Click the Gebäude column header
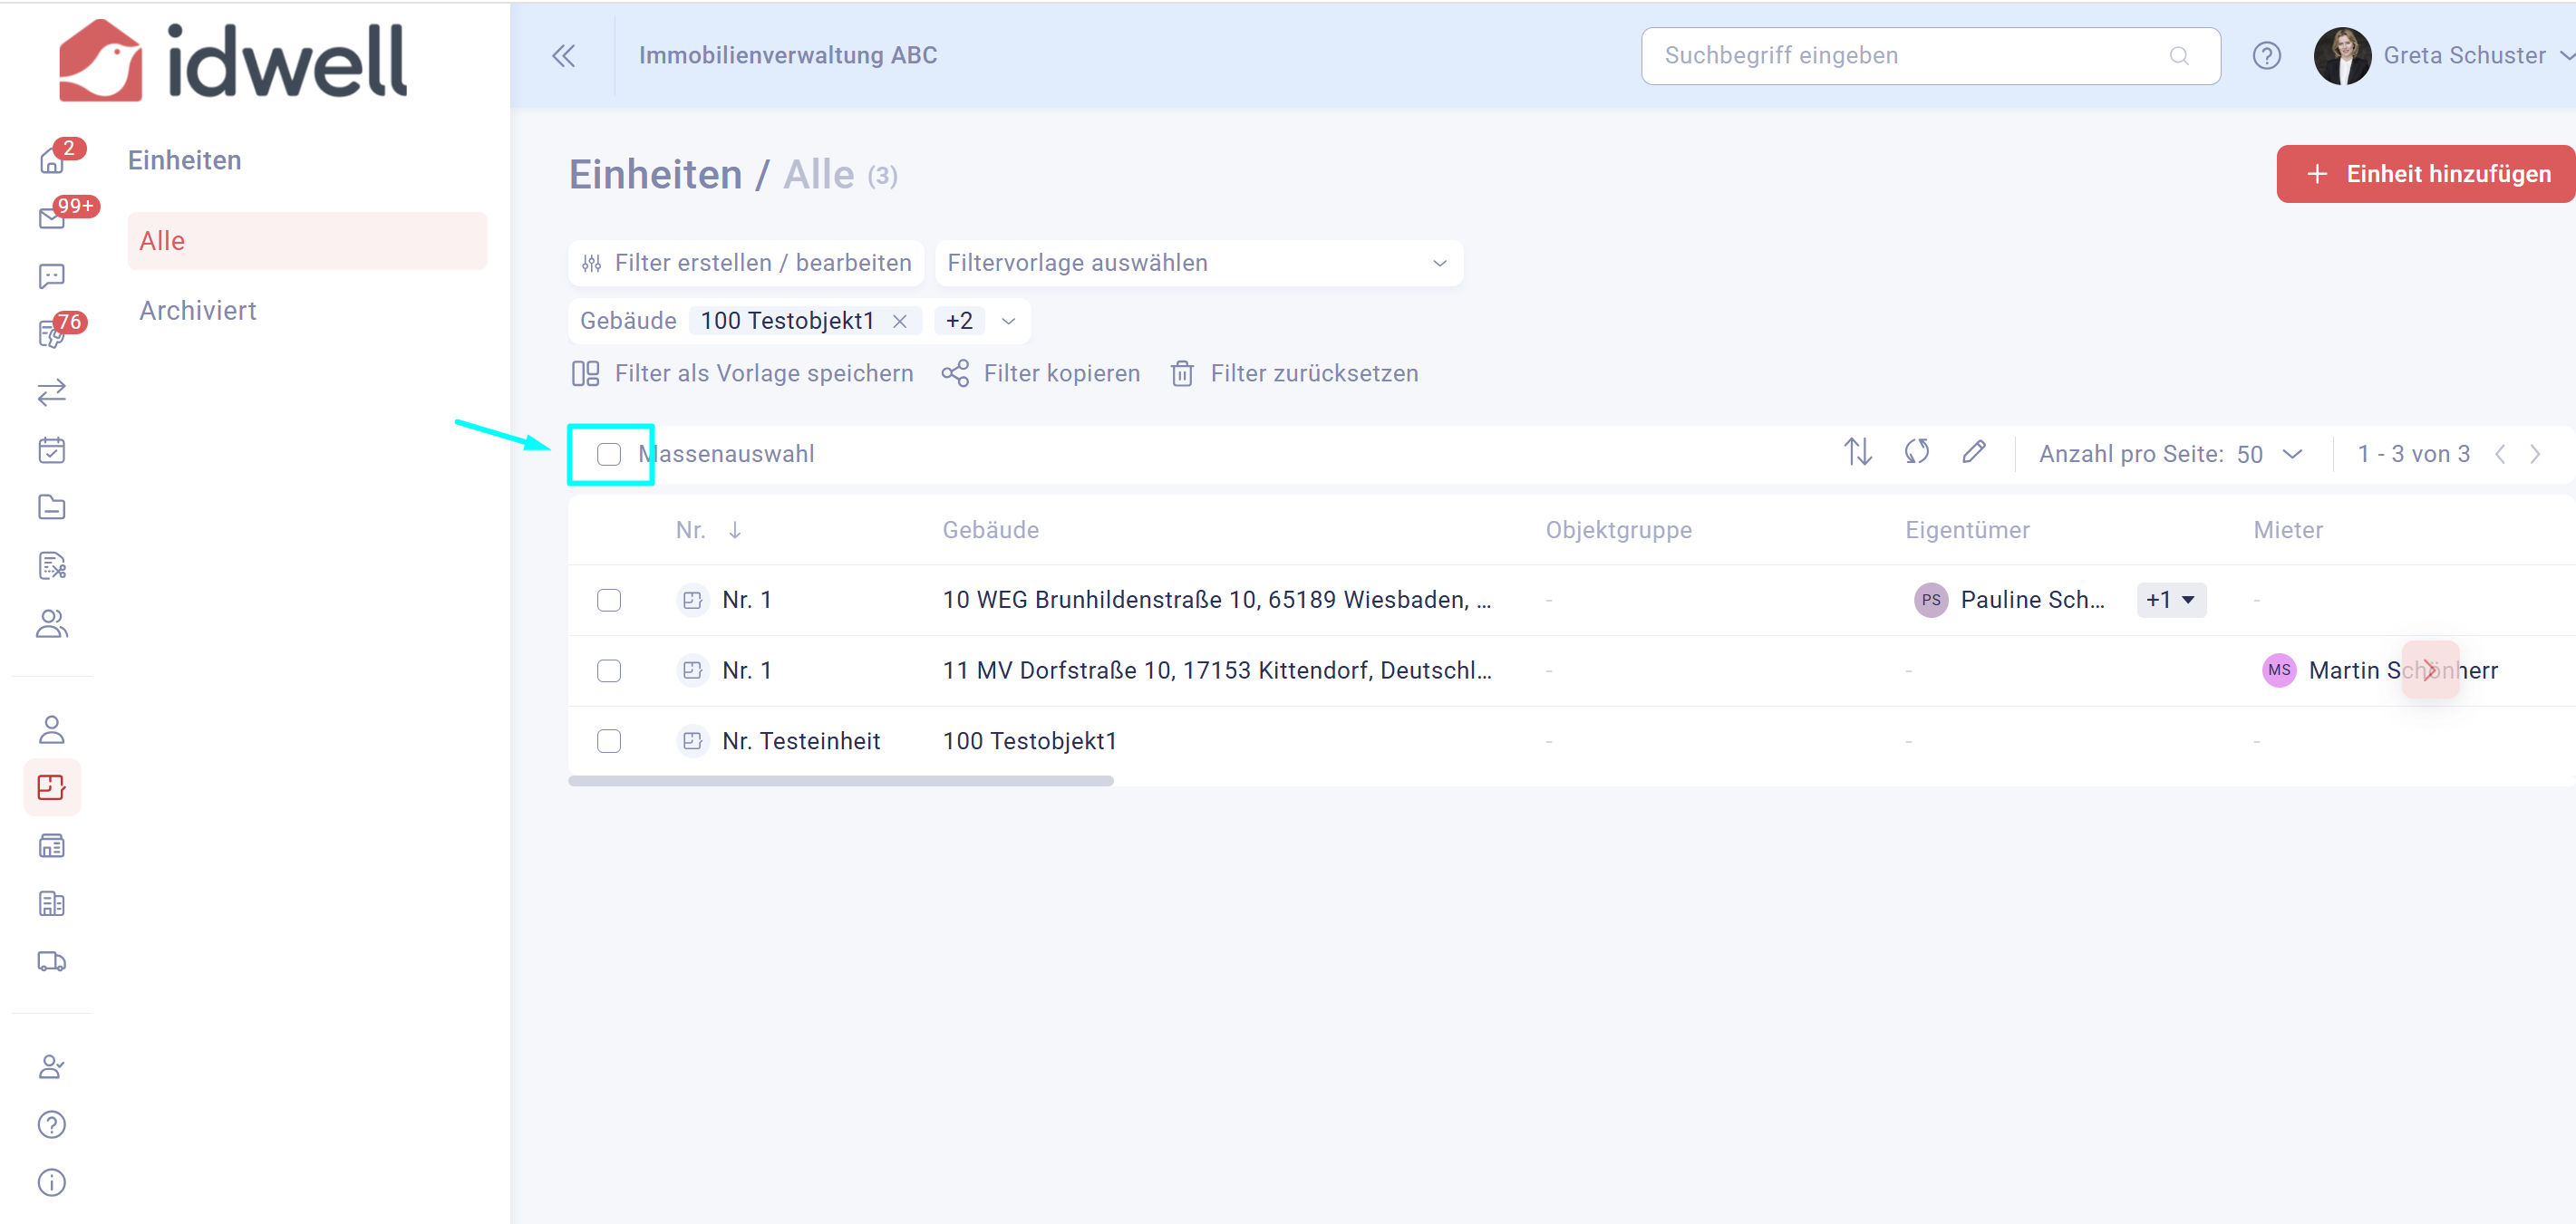Image resolution: width=2576 pixels, height=1224 pixels. (x=991, y=531)
